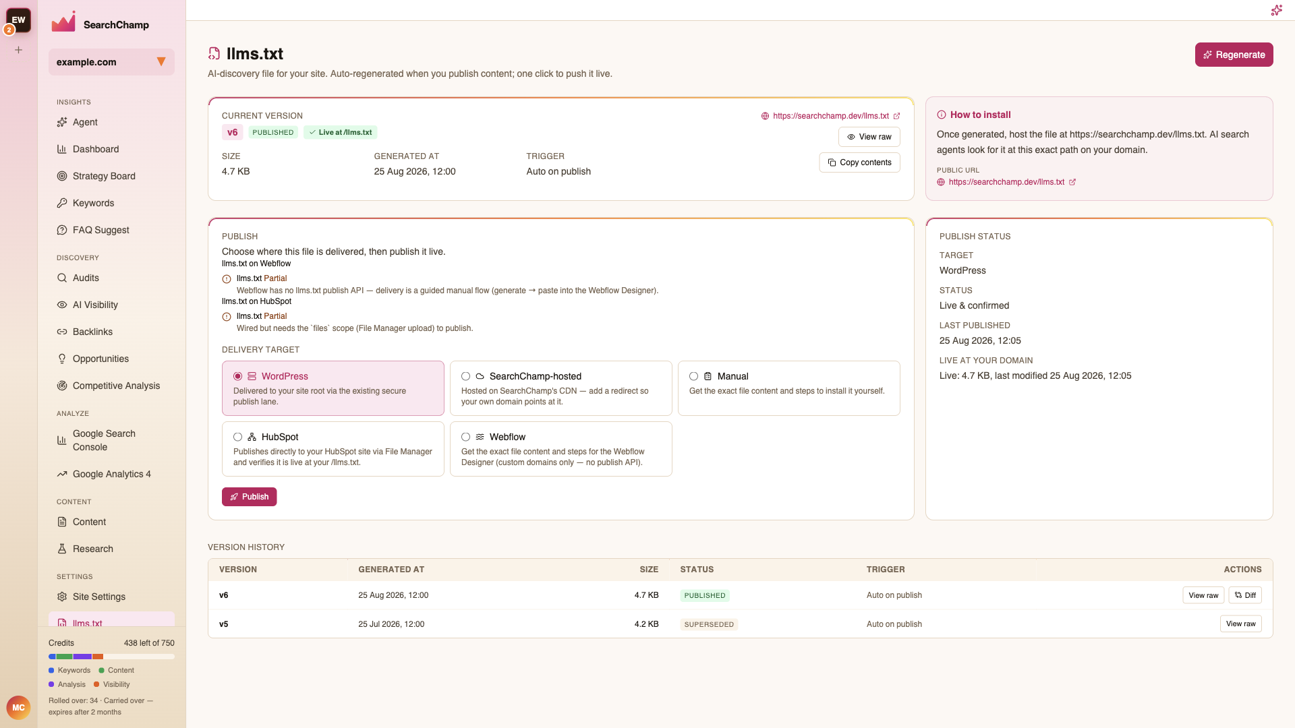Select the SearchChamp-hosted radio option

pos(465,376)
